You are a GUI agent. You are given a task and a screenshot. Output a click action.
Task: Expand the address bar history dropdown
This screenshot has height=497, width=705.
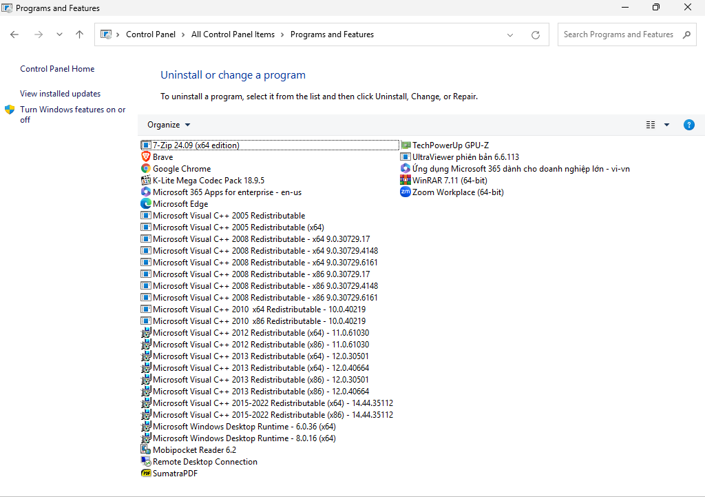tap(510, 34)
